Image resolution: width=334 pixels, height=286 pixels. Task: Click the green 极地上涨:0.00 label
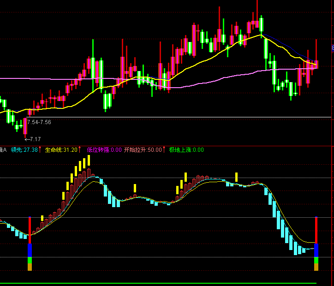[186, 150]
